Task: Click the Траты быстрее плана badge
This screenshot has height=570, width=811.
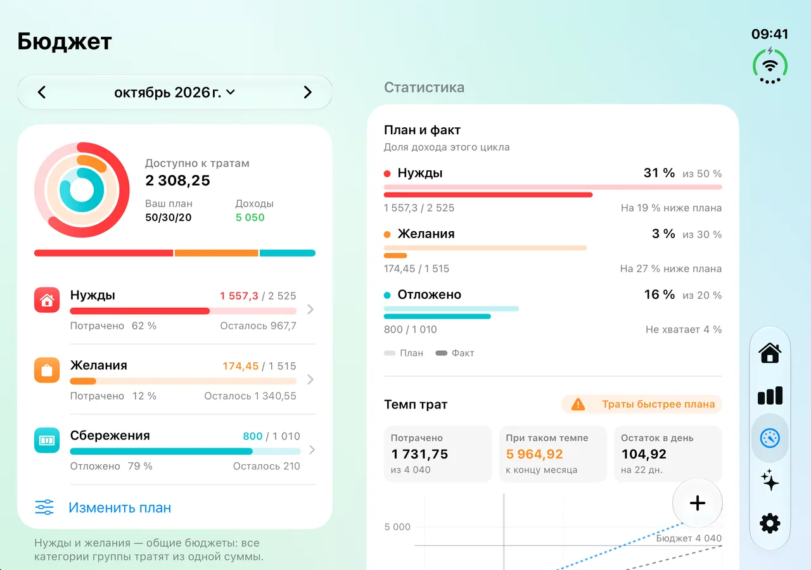Action: [x=642, y=404]
